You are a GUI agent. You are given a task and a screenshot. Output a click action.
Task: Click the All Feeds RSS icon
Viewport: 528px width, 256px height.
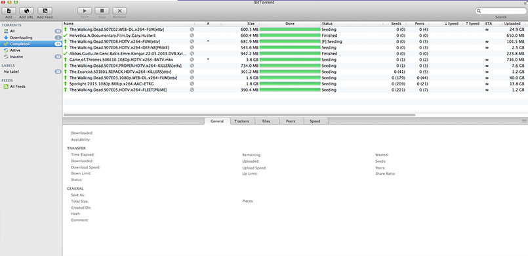(6, 87)
